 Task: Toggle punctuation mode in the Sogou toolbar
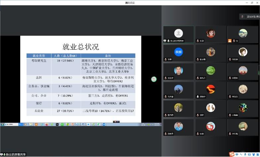[241, 154]
